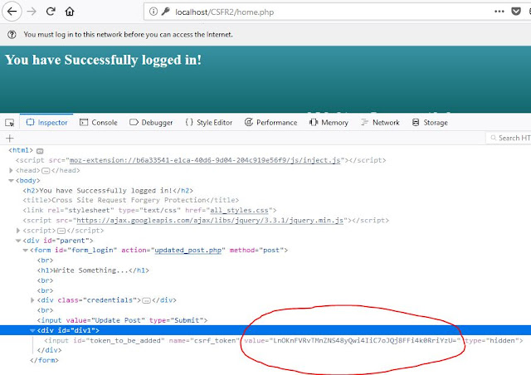Click the page heading You have Successfully logged in
Screen dimensions: 531x375
[x=103, y=60]
